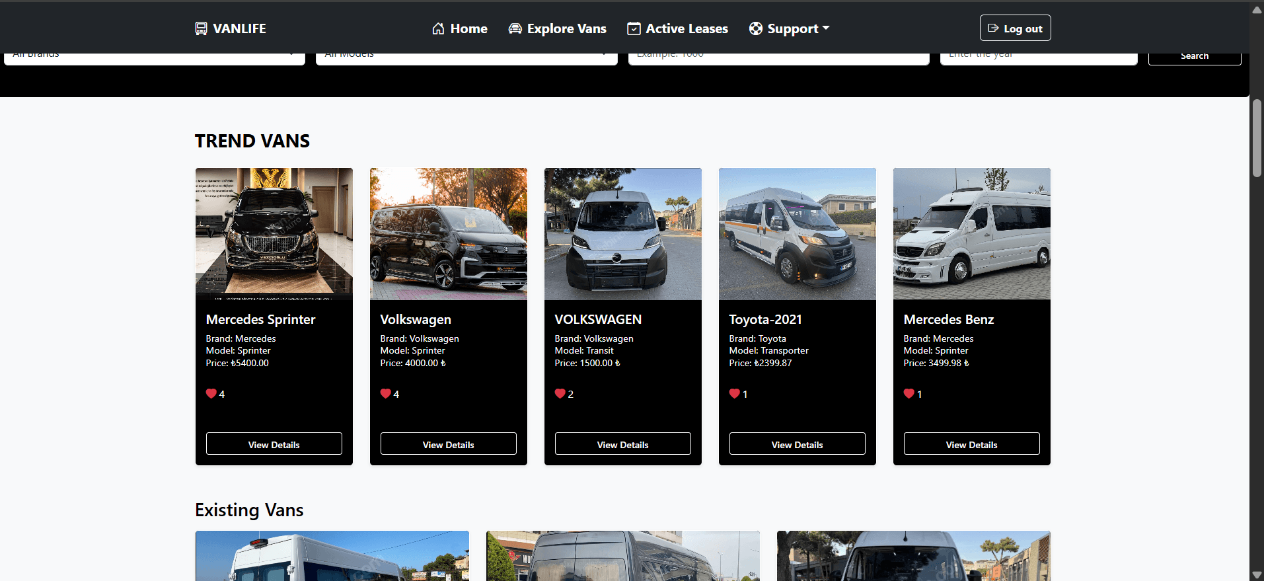This screenshot has width=1264, height=581.
Task: Click Price: 1500.00 ₺ text
Action: point(587,363)
